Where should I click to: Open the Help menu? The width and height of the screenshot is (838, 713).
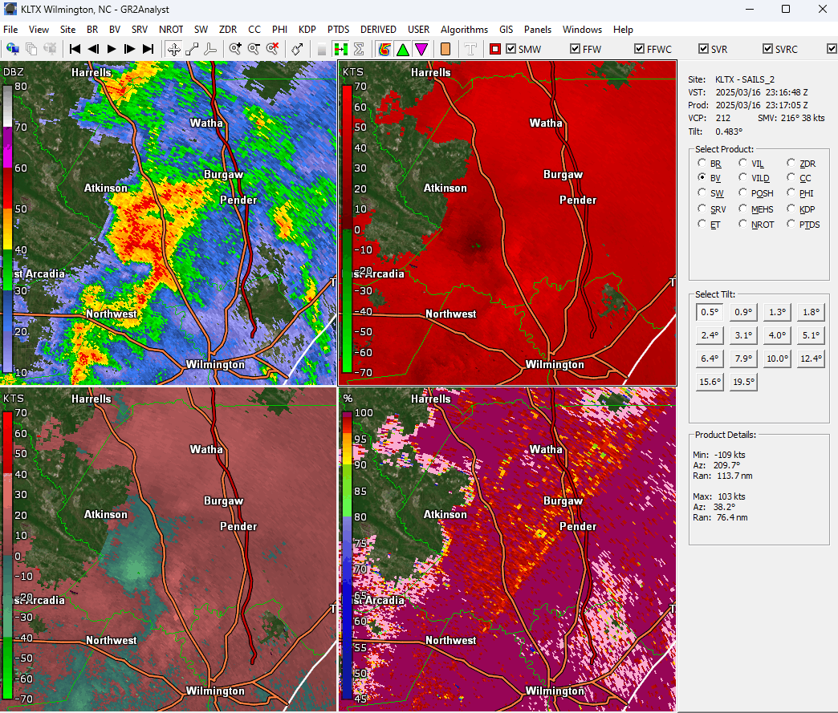623,30
